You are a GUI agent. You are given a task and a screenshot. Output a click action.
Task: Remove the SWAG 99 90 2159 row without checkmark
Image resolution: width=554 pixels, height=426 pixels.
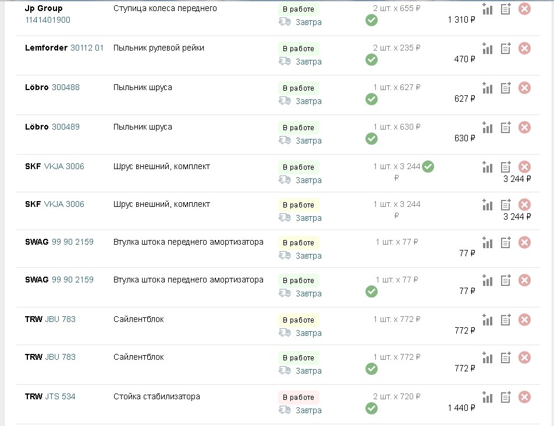coord(524,242)
